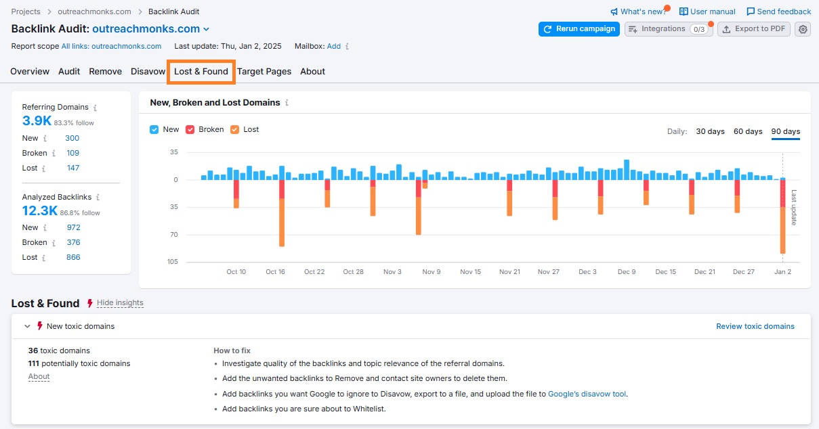
Task: Select the 30 days range
Action: click(x=711, y=131)
